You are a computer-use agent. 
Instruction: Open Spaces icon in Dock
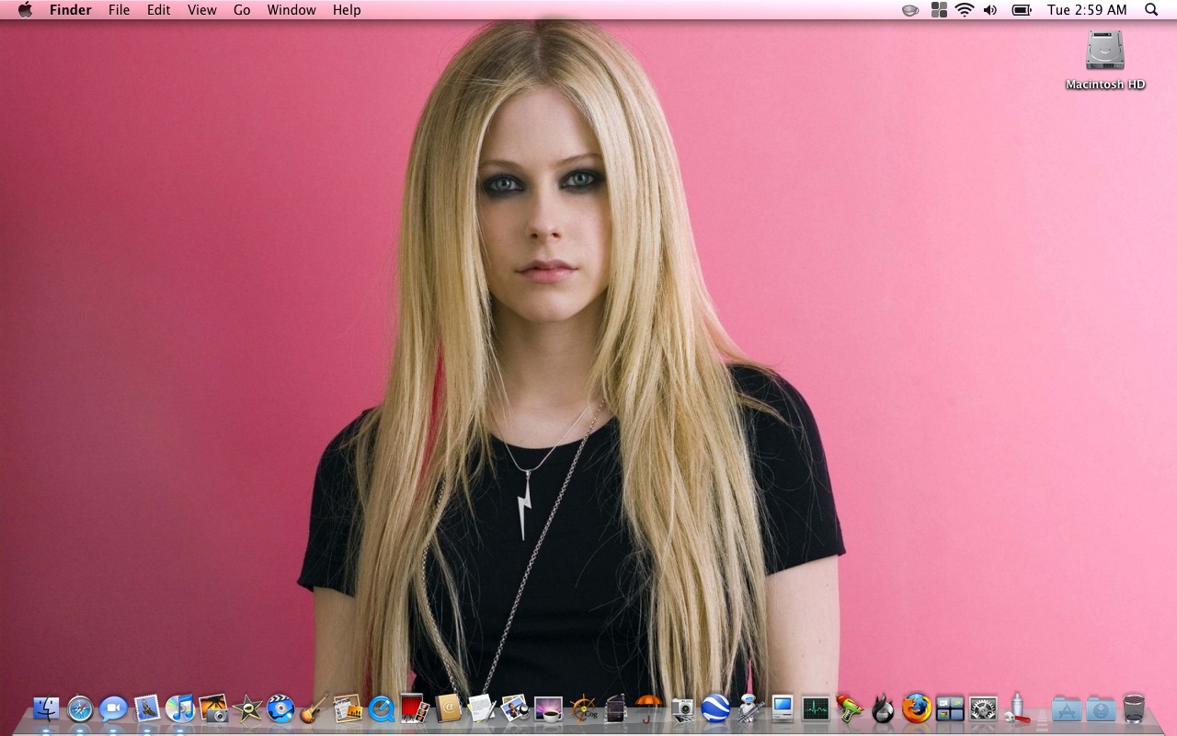point(950,708)
